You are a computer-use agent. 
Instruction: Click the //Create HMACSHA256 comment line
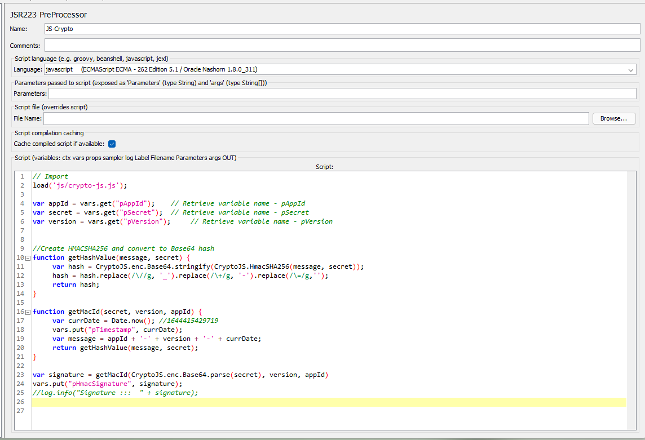123,249
